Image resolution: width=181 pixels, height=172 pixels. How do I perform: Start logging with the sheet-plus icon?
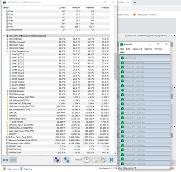coord(95,160)
